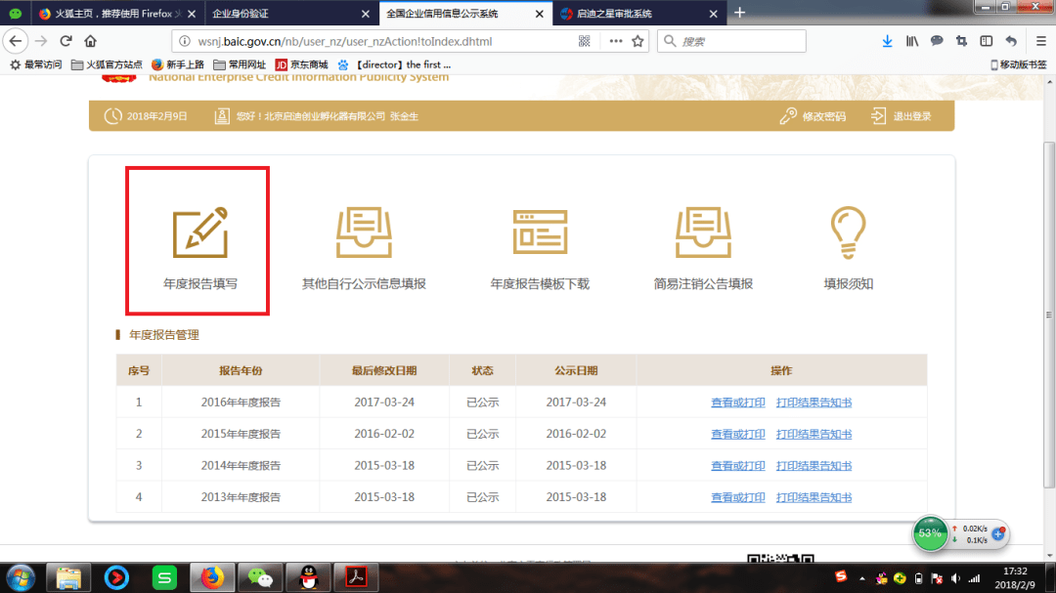The image size is (1056, 593).
Task: Open the Firefox Library icon
Action: 911,41
